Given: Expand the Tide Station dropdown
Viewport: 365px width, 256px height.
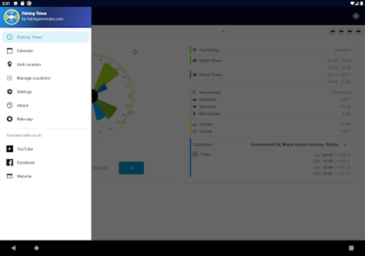Looking at the screenshot, I should (345, 144).
